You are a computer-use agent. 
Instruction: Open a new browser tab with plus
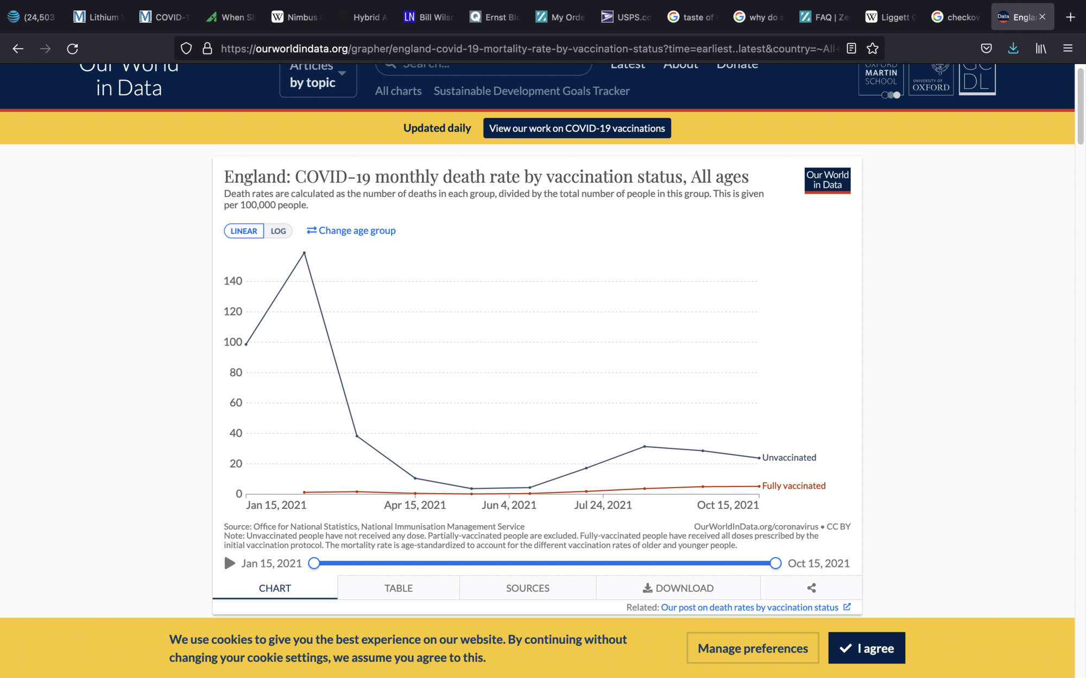coord(1070,17)
